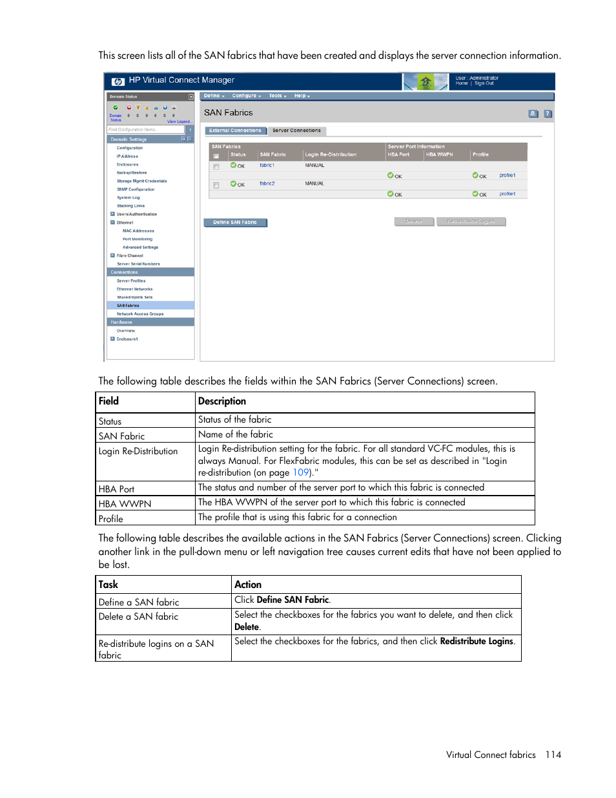Open Shared Uplink Sets item
This screenshot has height=798, width=616.
(x=134, y=297)
